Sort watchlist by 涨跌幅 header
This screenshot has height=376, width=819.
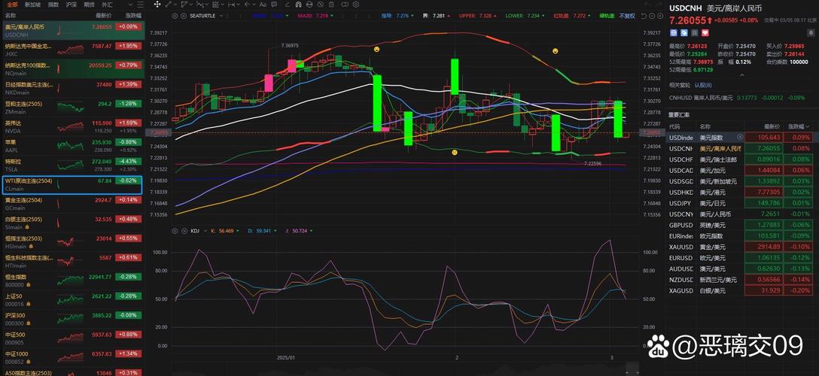(132, 16)
